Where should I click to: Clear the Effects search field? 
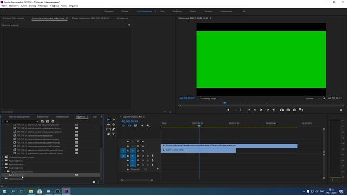(37, 121)
